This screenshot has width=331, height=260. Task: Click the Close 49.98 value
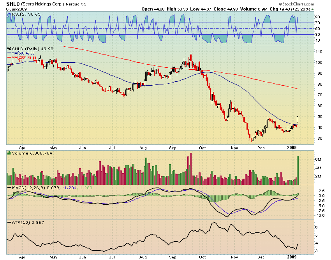[225, 9]
